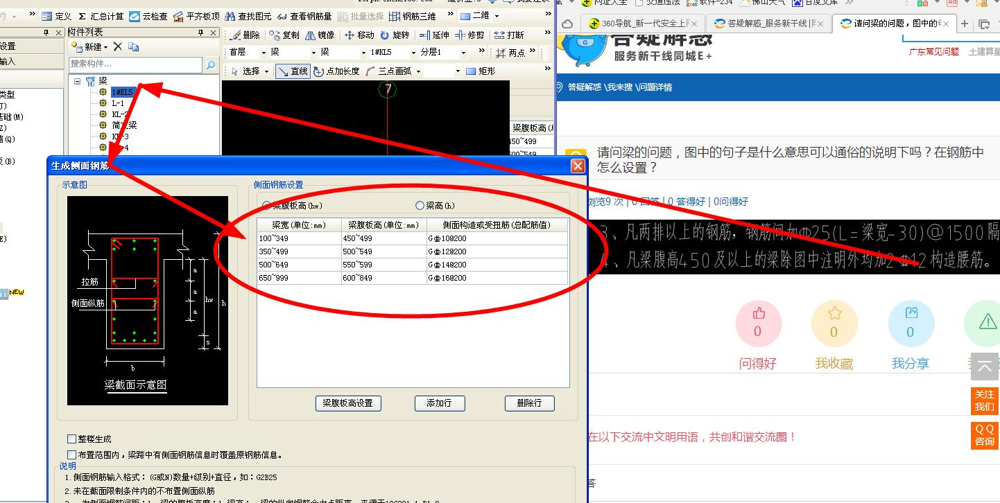Open 查看钢筋量 rebar quantity viewer
This screenshot has width=1000, height=503.
click(304, 16)
